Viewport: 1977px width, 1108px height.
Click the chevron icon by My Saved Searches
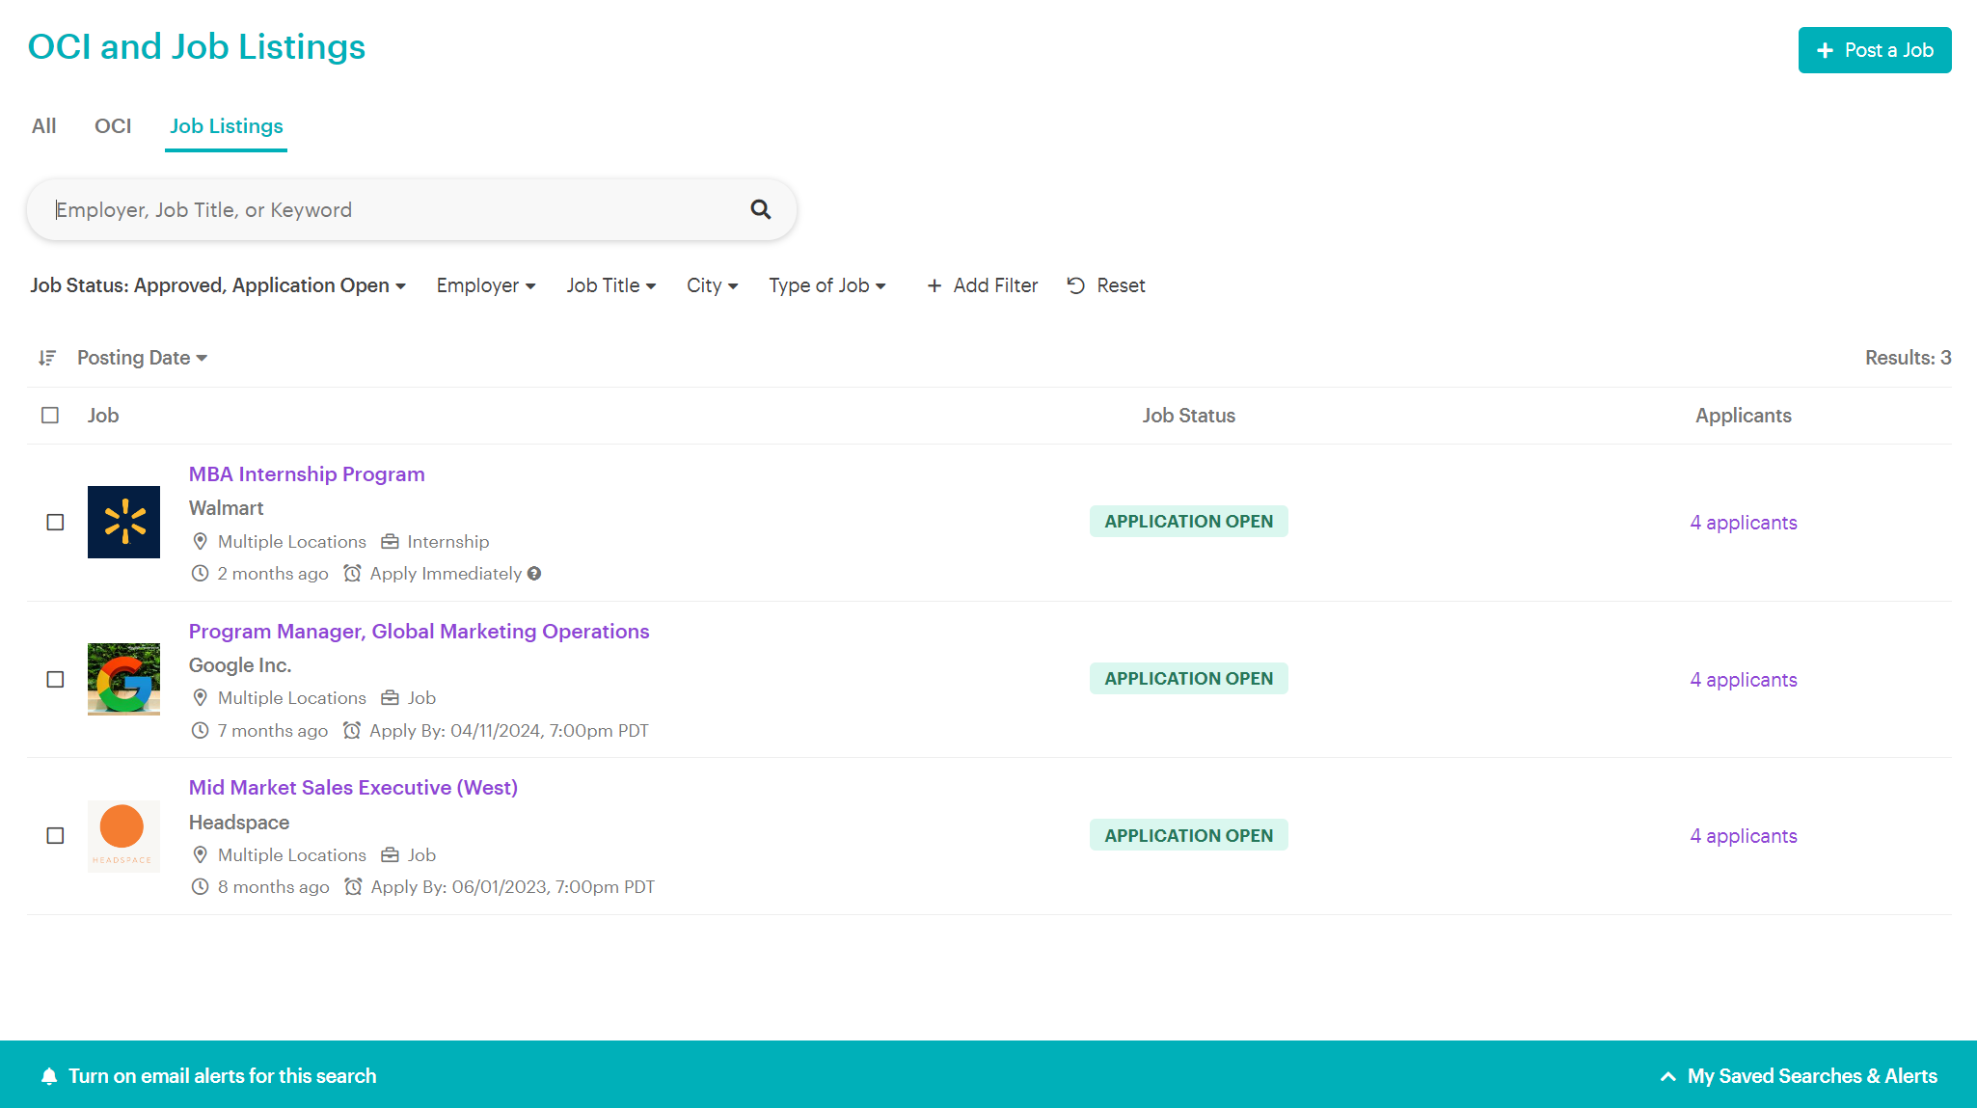1668,1076
